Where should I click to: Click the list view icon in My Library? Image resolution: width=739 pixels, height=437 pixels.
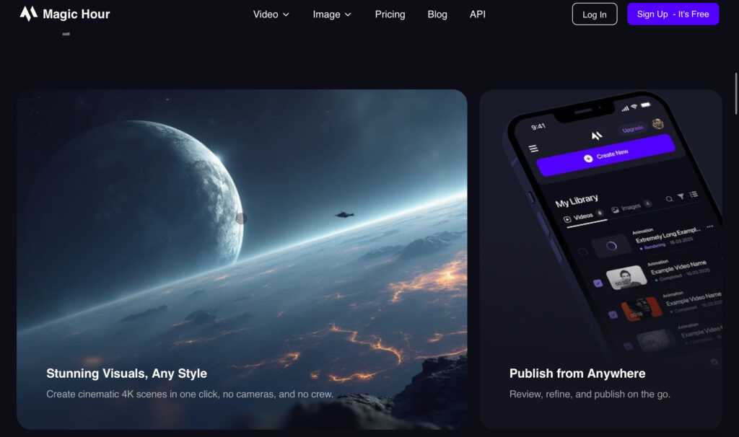694,194
